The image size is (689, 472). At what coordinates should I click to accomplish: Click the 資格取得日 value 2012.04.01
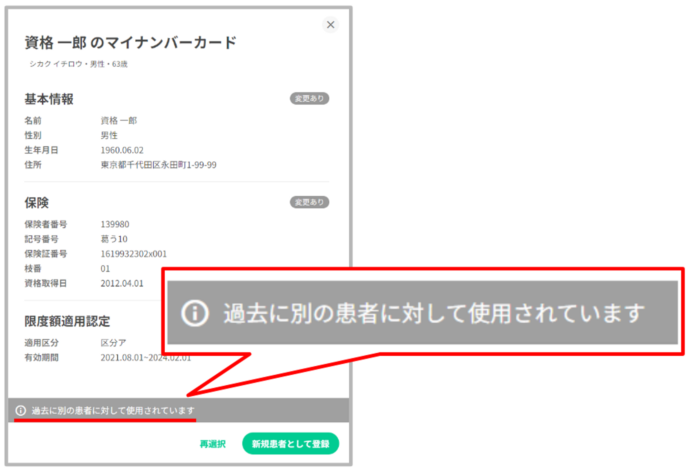[x=122, y=283]
